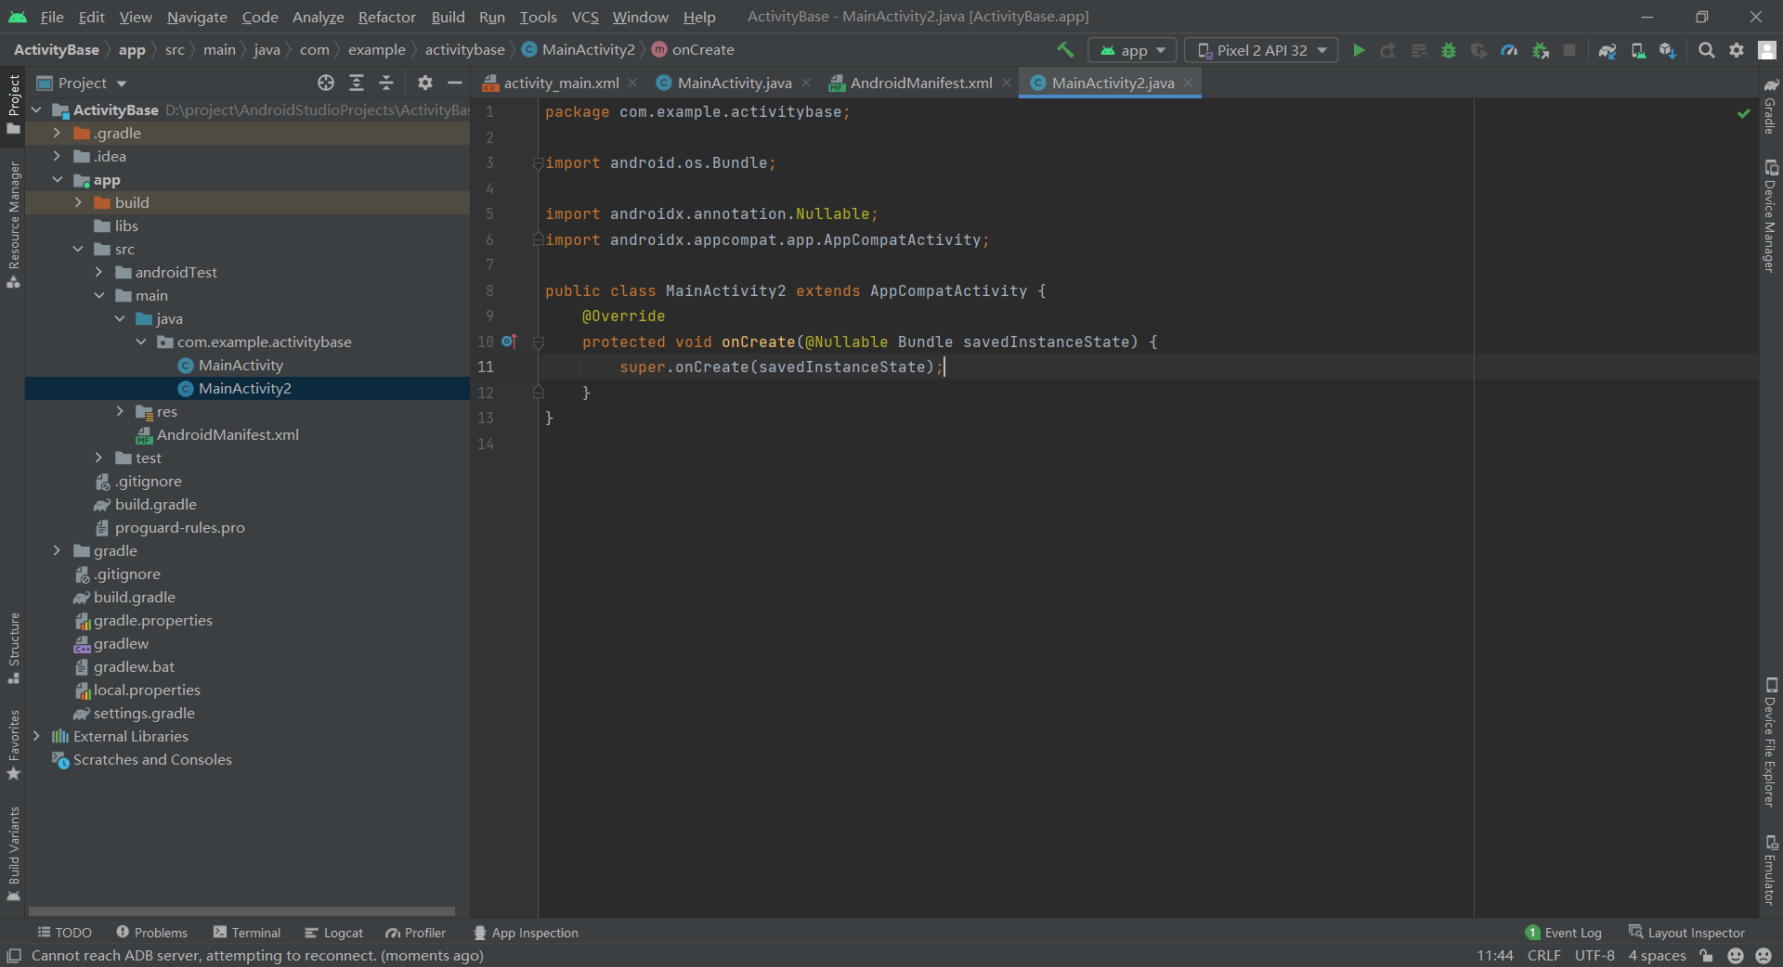Viewport: 1783px width, 967px height.
Task: Toggle tool window bars icon at bottom-left
Action: point(14,956)
